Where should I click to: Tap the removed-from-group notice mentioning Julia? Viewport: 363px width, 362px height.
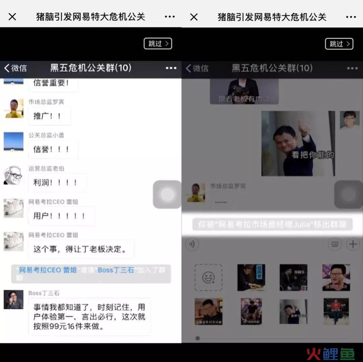pyautogui.click(x=273, y=224)
